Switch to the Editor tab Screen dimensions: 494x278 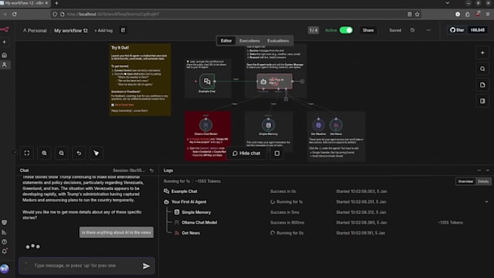[226, 41]
